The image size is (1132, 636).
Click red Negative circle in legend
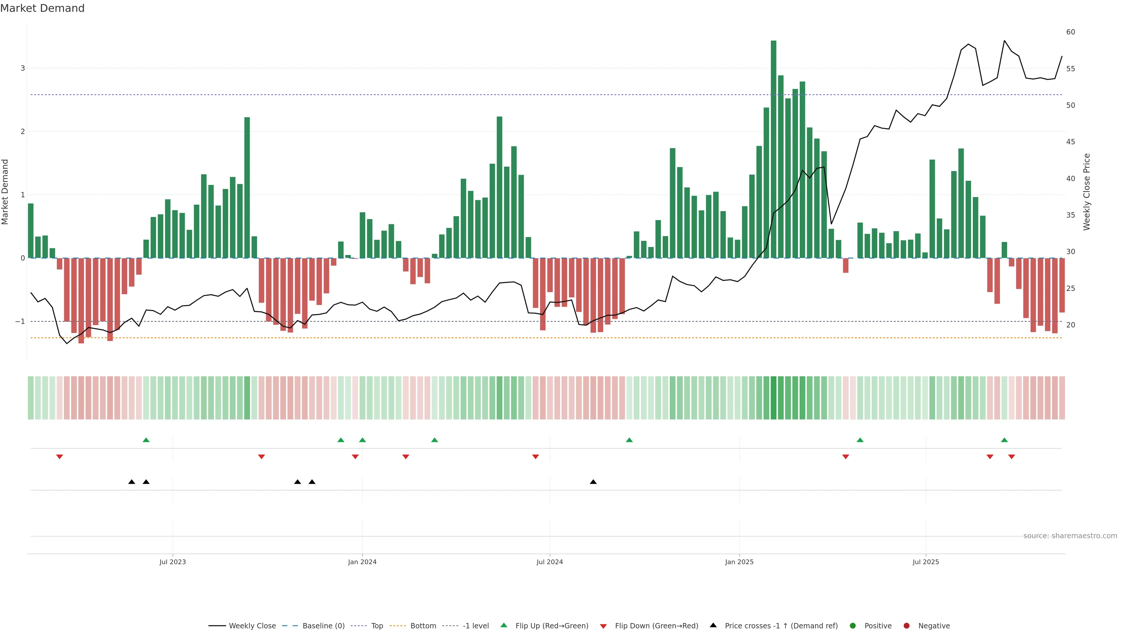906,626
